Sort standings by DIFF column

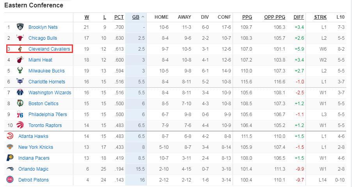299,17
